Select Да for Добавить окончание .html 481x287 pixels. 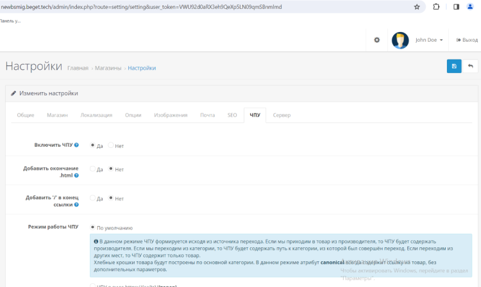92,169
